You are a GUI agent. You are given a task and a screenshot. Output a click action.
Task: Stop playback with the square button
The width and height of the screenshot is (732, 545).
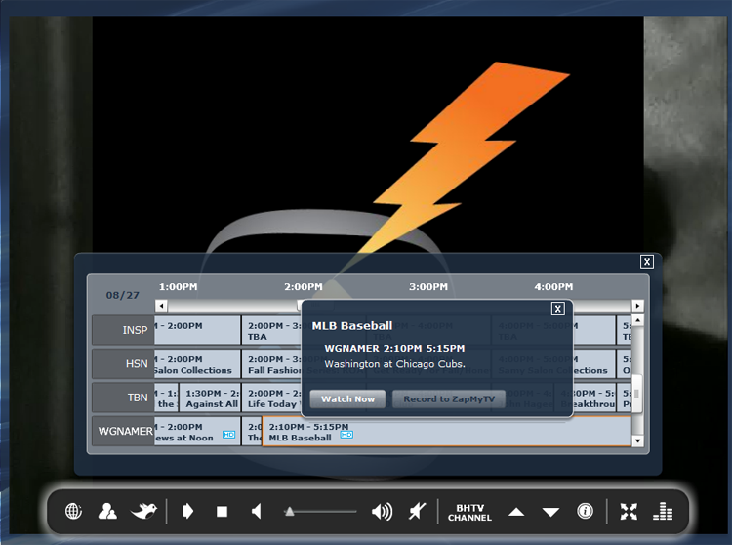(222, 512)
